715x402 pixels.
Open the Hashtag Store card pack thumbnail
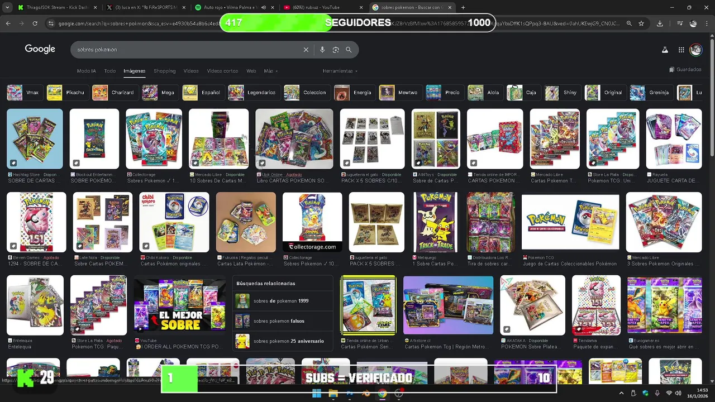pos(35,138)
